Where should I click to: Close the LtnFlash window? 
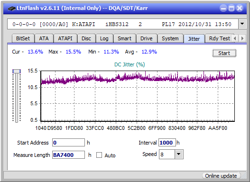(240, 8)
